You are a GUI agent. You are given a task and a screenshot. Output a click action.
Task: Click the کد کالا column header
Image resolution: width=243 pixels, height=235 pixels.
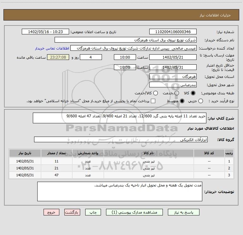(x=209, y=153)
